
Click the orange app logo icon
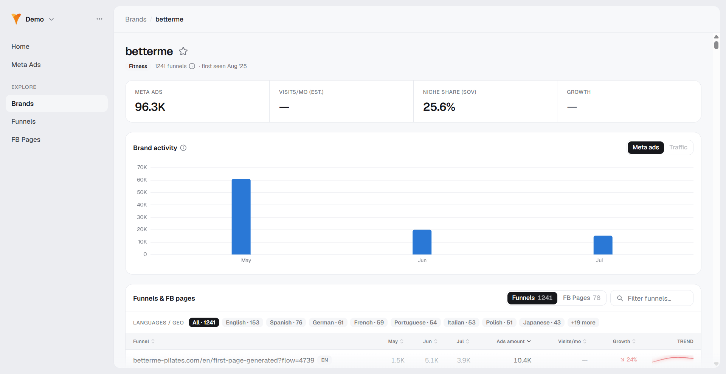[16, 19]
